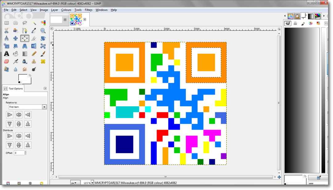Pick the Blur/Sharpen droplet tool
The height and width of the screenshot is (190, 333).
pos(15,69)
